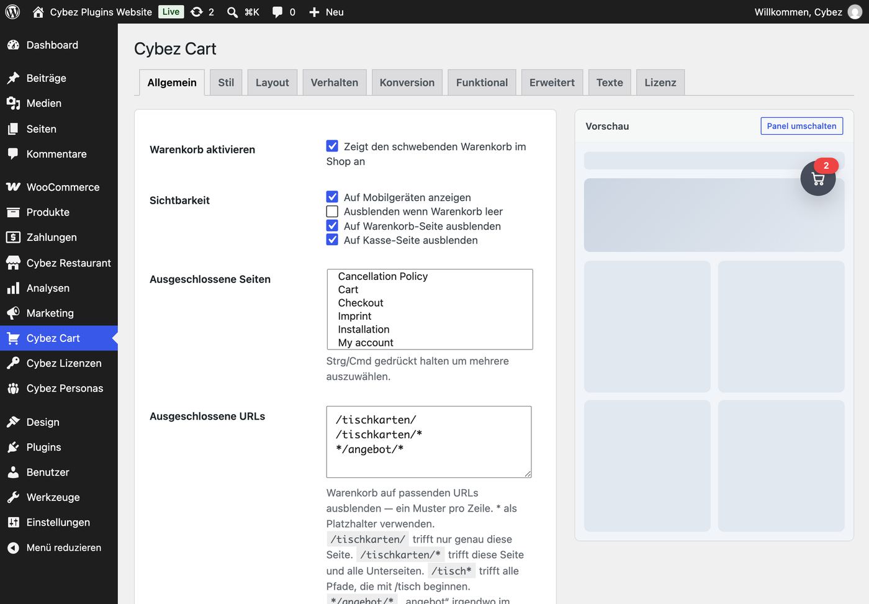Click the home icon for Cybez Plugins Website
The image size is (869, 604).
click(x=38, y=12)
